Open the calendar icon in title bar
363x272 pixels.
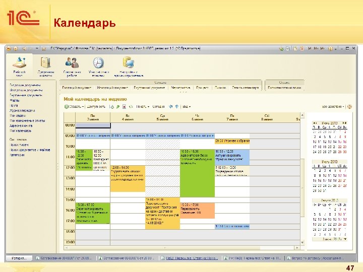click(x=302, y=48)
